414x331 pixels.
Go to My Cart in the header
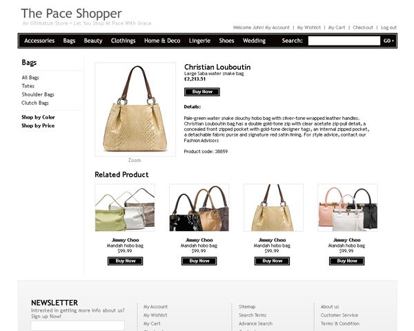point(337,28)
